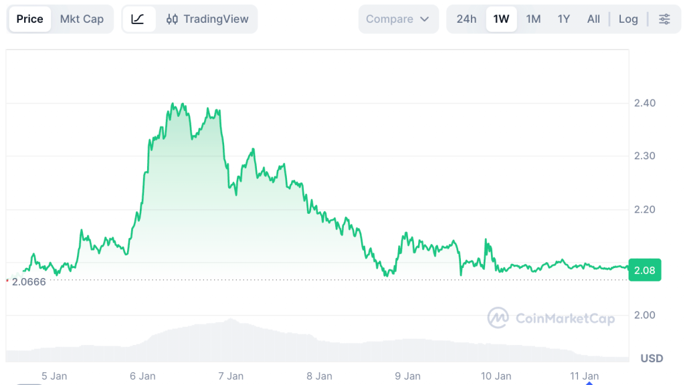The width and height of the screenshot is (685, 385).
Task: Toggle Log scale on the chart
Action: (628, 19)
